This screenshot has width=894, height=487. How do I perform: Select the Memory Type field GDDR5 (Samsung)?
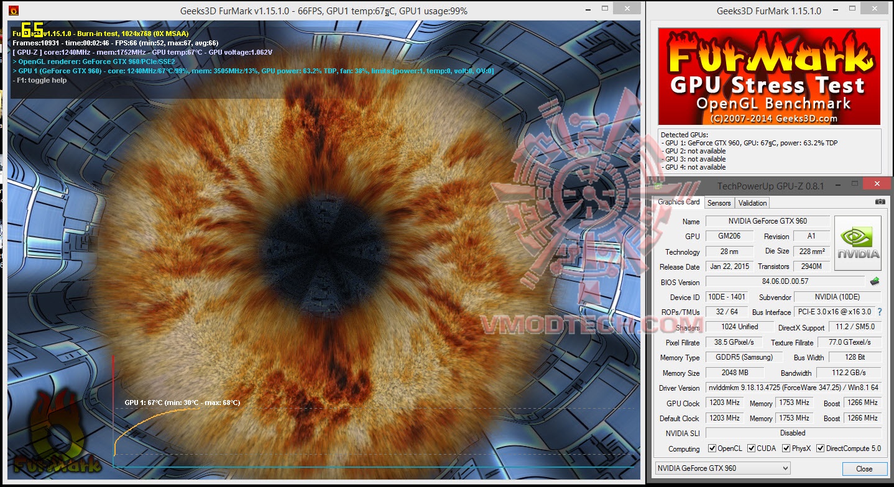(x=744, y=357)
